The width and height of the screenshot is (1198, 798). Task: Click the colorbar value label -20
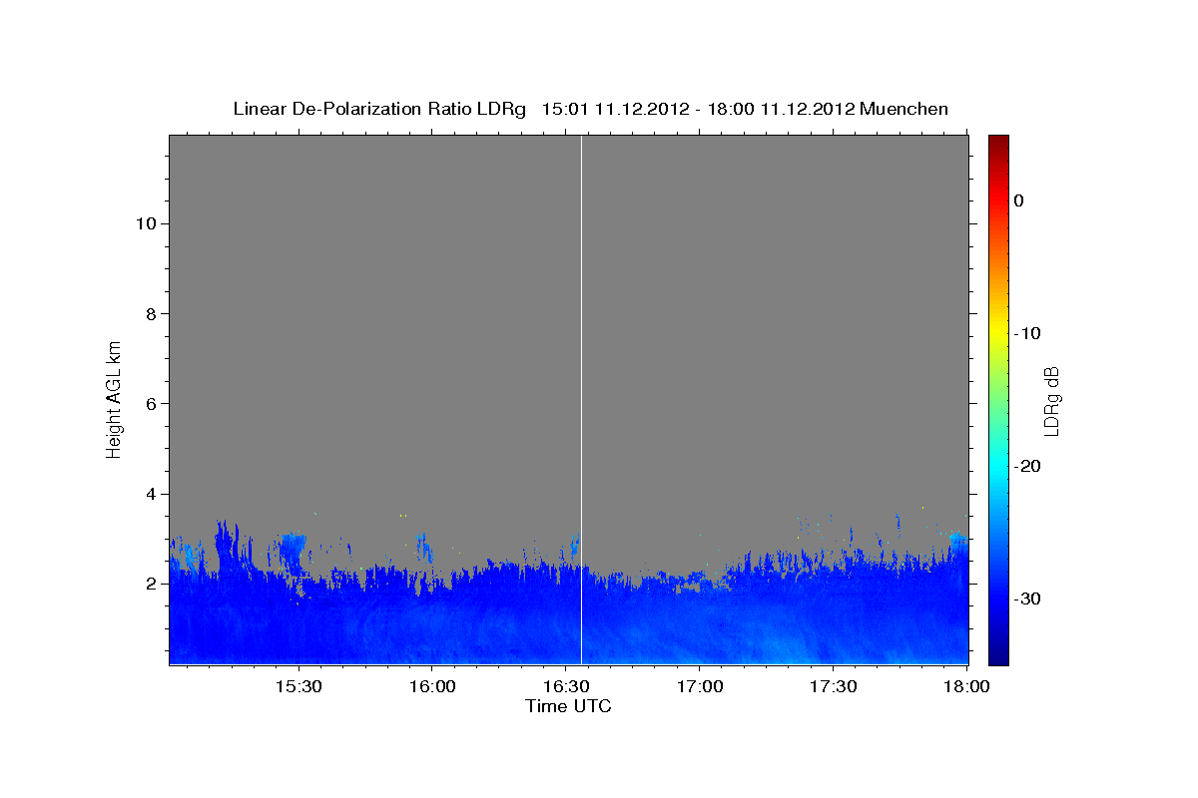coord(1027,466)
